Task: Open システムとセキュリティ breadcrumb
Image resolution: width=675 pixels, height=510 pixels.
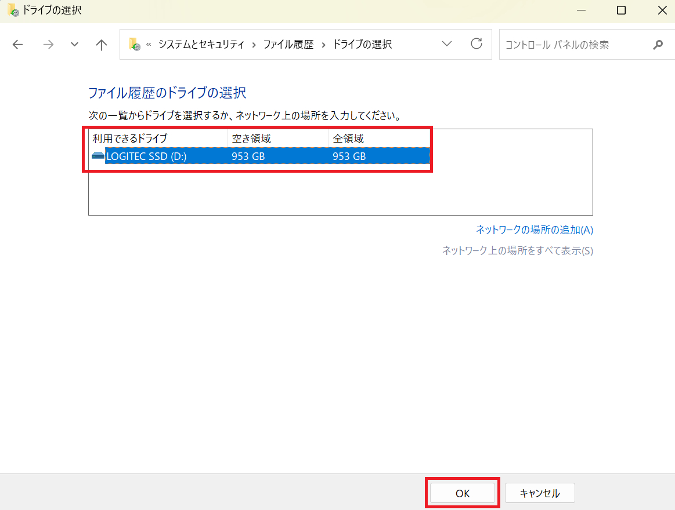Action: pyautogui.click(x=201, y=45)
